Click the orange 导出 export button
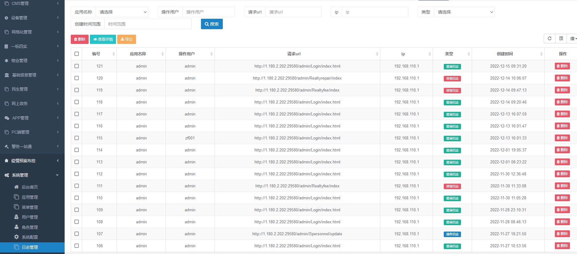Viewport: 577px width, 254px height. tap(126, 39)
